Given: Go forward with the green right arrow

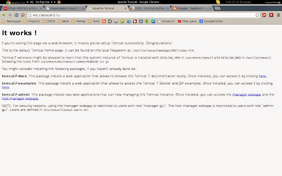Looking at the screenshot, I should pos(10,15).
